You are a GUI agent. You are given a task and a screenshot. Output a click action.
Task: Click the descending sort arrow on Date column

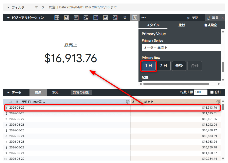pyautogui.click(x=44, y=102)
